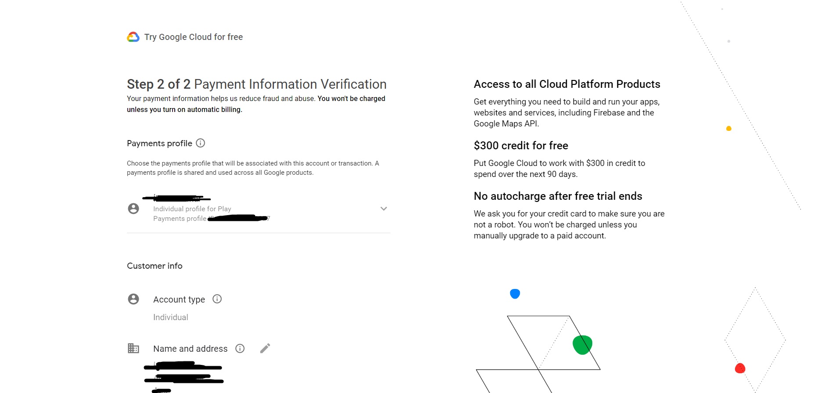Image resolution: width=825 pixels, height=393 pixels.
Task: Click the Access to all Cloud Platform Products heading
Action: (x=567, y=84)
